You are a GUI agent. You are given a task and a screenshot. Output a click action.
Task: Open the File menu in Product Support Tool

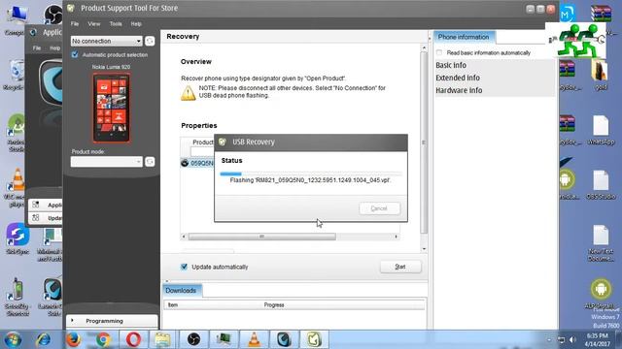[x=75, y=23]
